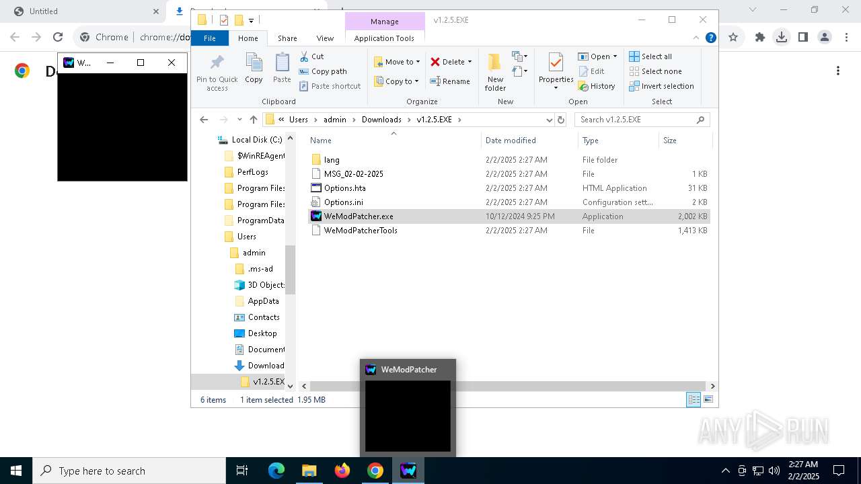Expand Delete options arrow
The height and width of the screenshot is (484, 861).
470,62
